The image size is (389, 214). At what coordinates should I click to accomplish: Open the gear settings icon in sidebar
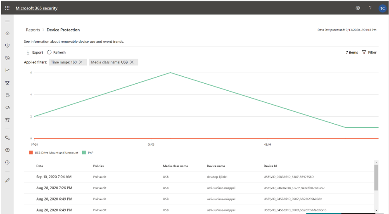point(7,150)
